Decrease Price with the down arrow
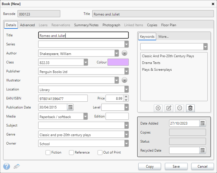 [x=126, y=100]
